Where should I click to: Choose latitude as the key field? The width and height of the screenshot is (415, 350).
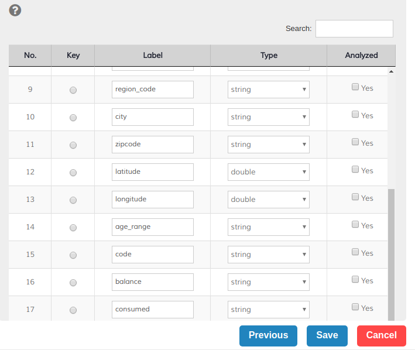pyautogui.click(x=73, y=173)
